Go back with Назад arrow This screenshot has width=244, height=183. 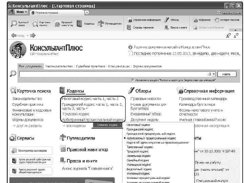tap(14, 36)
